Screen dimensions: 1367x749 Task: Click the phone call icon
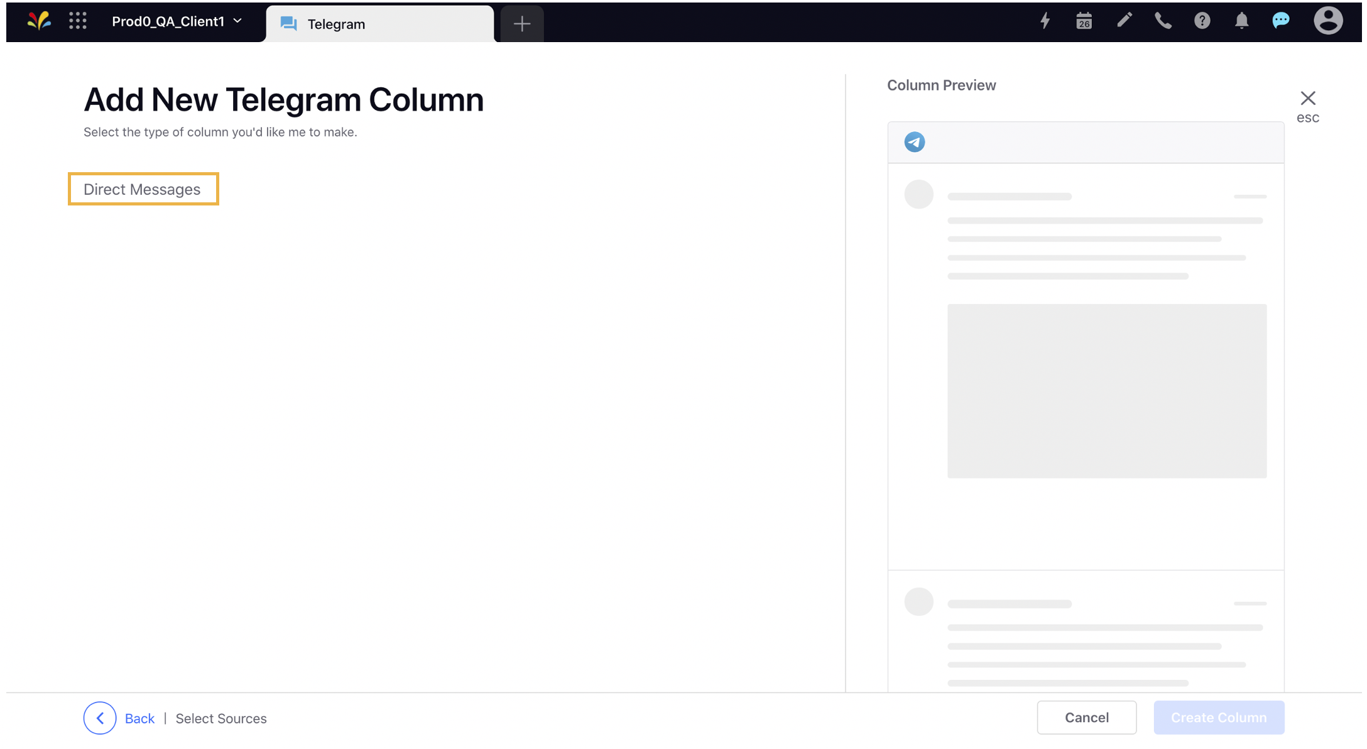pos(1162,23)
